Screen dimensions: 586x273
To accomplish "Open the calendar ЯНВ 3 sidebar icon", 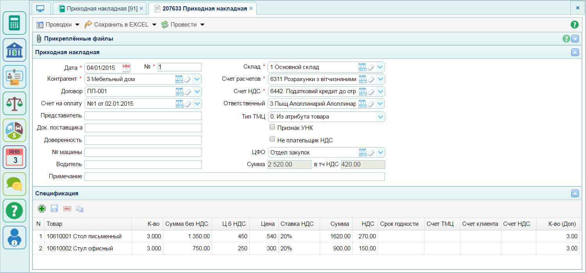I will click(14, 157).
